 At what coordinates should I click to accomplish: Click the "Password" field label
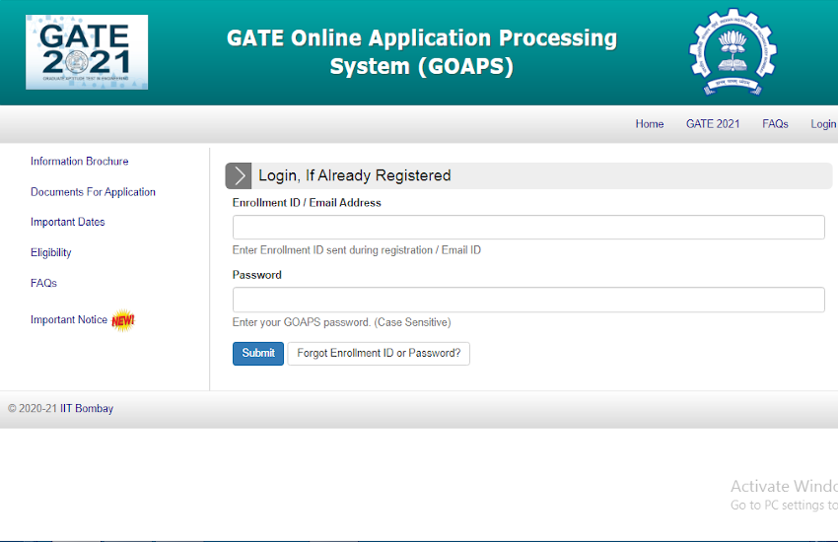coord(257,275)
